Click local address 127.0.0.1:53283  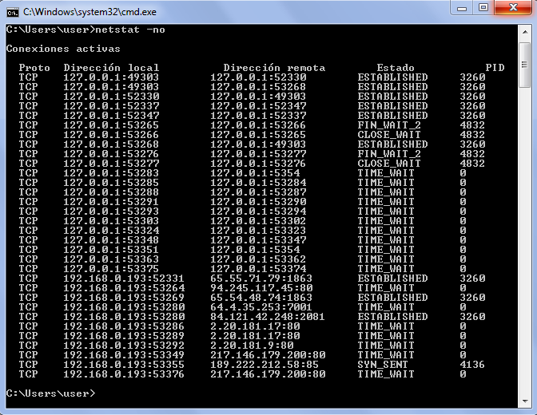pos(111,173)
